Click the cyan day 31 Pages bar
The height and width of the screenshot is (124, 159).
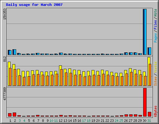click(150, 51)
